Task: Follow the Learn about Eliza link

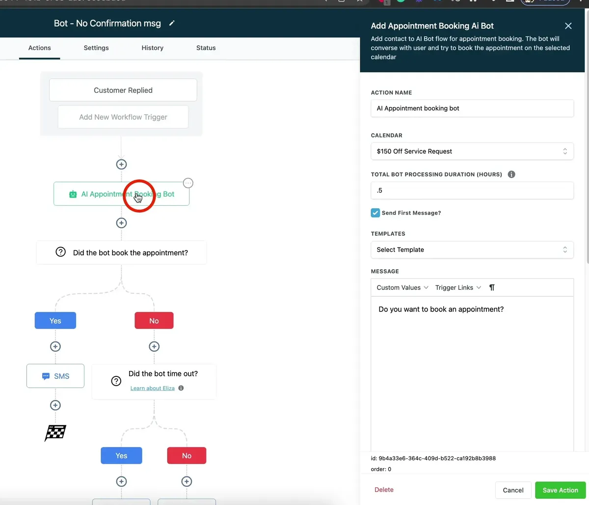Action: click(x=152, y=388)
